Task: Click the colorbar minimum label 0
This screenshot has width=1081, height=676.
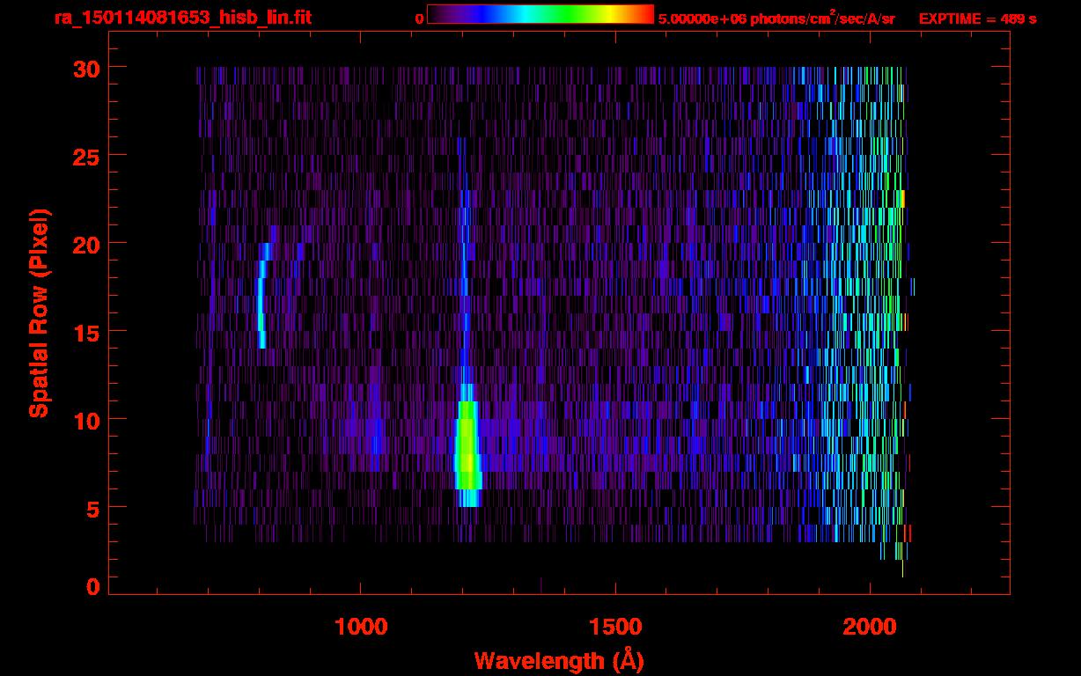Action: [x=419, y=19]
